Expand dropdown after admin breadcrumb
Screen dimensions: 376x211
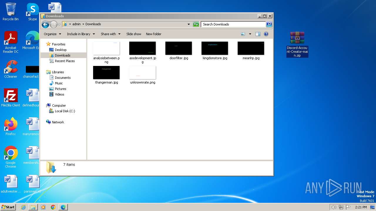pyautogui.click(x=83, y=24)
